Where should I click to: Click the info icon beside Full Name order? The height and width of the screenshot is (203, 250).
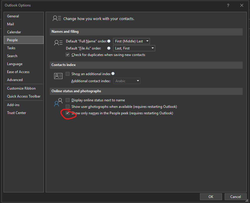[109, 41]
